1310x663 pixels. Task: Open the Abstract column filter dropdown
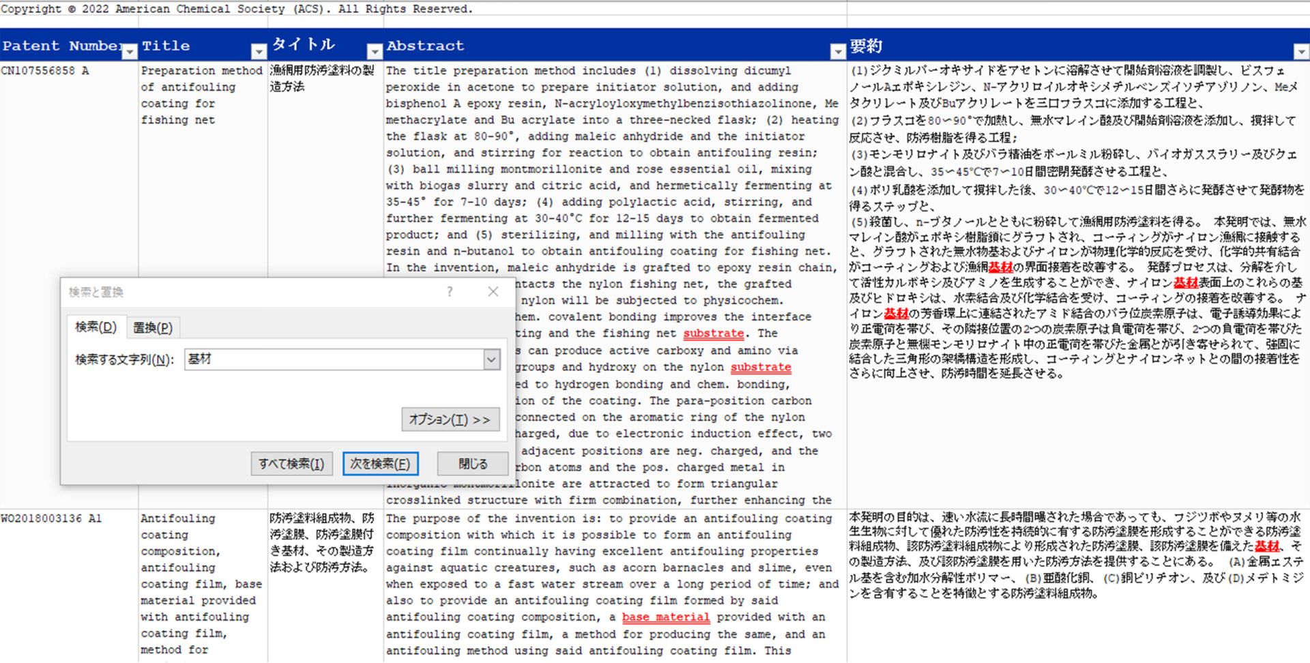click(838, 52)
